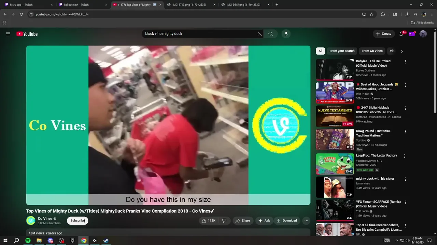Open Windows notification center icon
The width and height of the screenshot is (437, 245).
[x=429, y=241]
